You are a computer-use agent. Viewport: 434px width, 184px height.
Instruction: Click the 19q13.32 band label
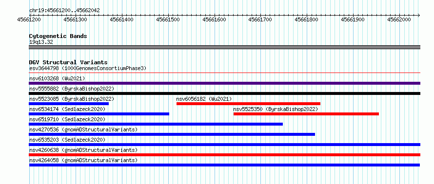[41, 42]
